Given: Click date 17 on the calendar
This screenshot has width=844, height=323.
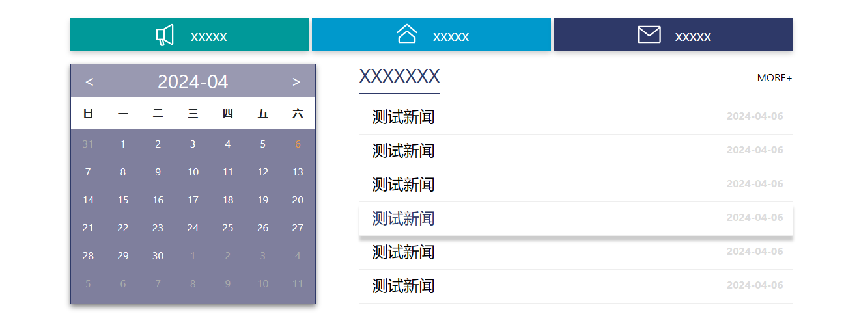Looking at the screenshot, I should 193,200.
